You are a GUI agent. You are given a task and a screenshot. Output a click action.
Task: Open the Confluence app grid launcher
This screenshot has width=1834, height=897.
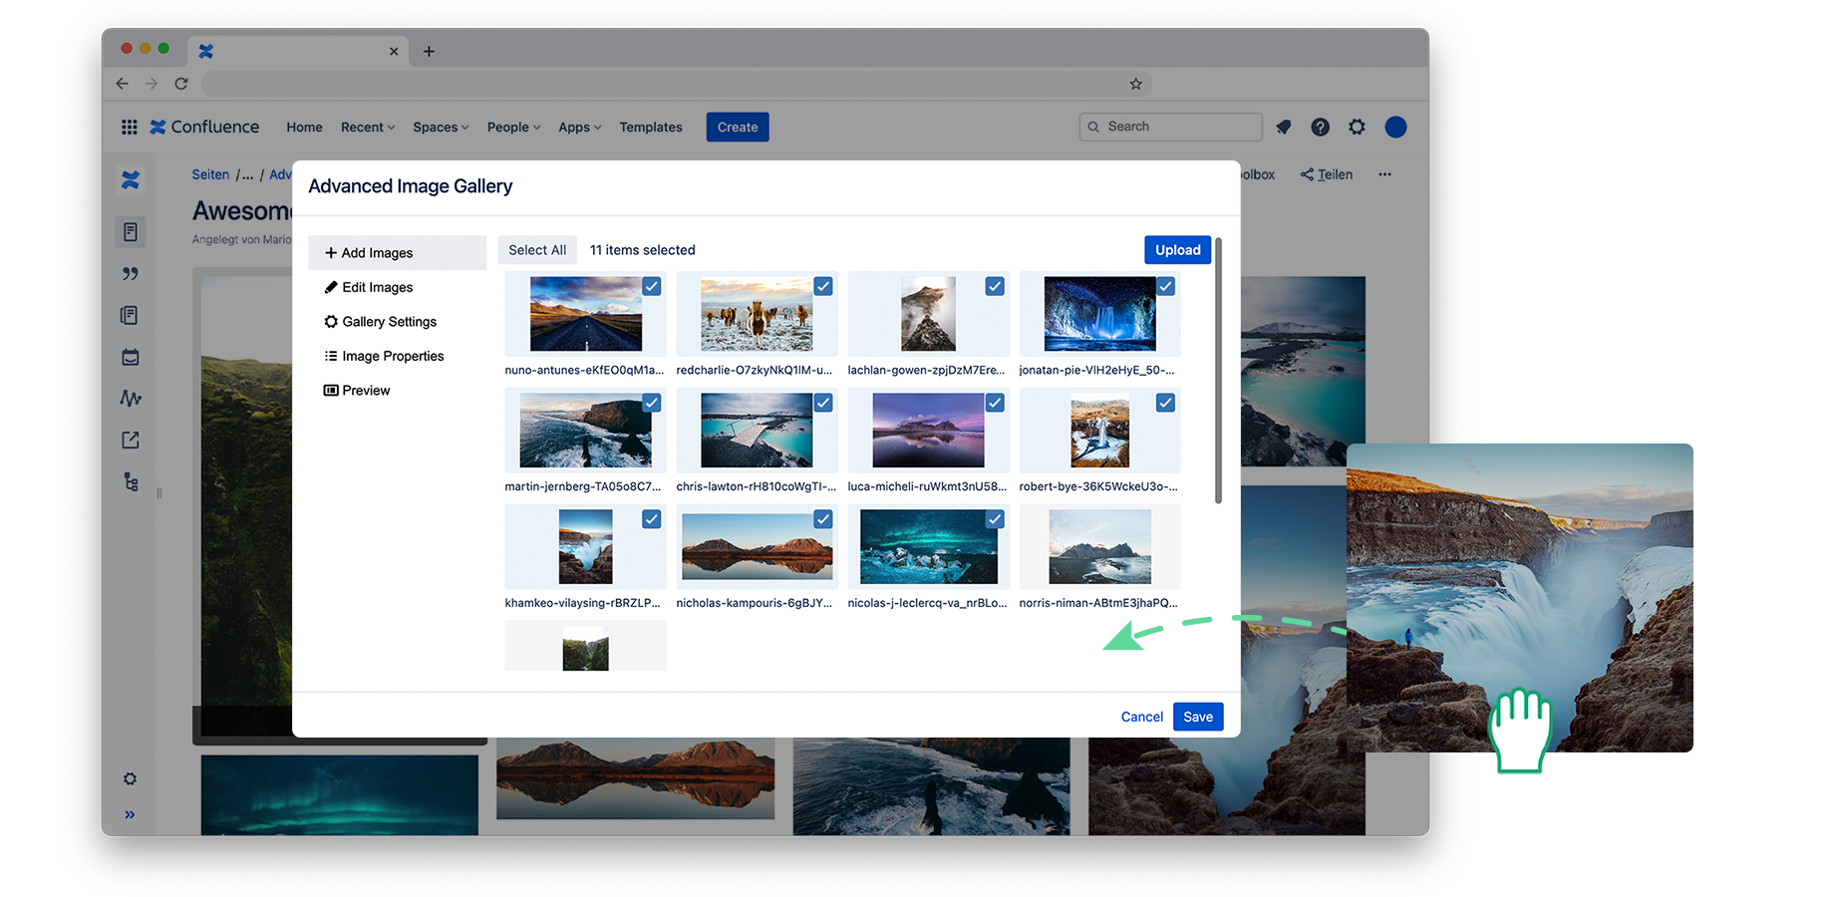[129, 127]
